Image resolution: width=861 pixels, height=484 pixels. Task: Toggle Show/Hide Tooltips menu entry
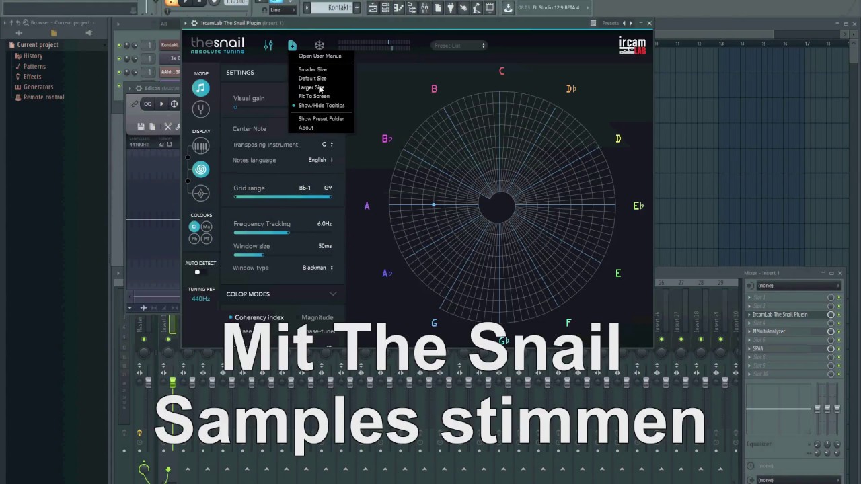point(322,106)
